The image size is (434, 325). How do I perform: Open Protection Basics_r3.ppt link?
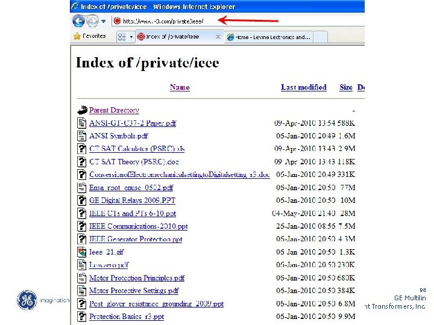pyautogui.click(x=127, y=317)
